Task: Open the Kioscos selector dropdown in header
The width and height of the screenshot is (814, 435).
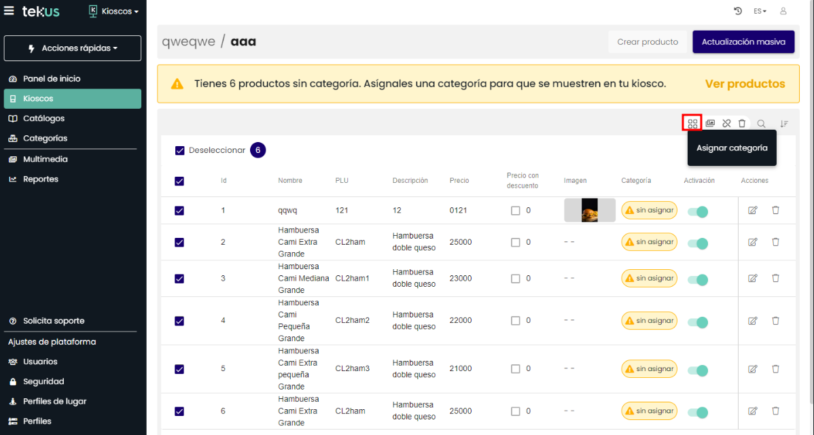Action: 114,12
